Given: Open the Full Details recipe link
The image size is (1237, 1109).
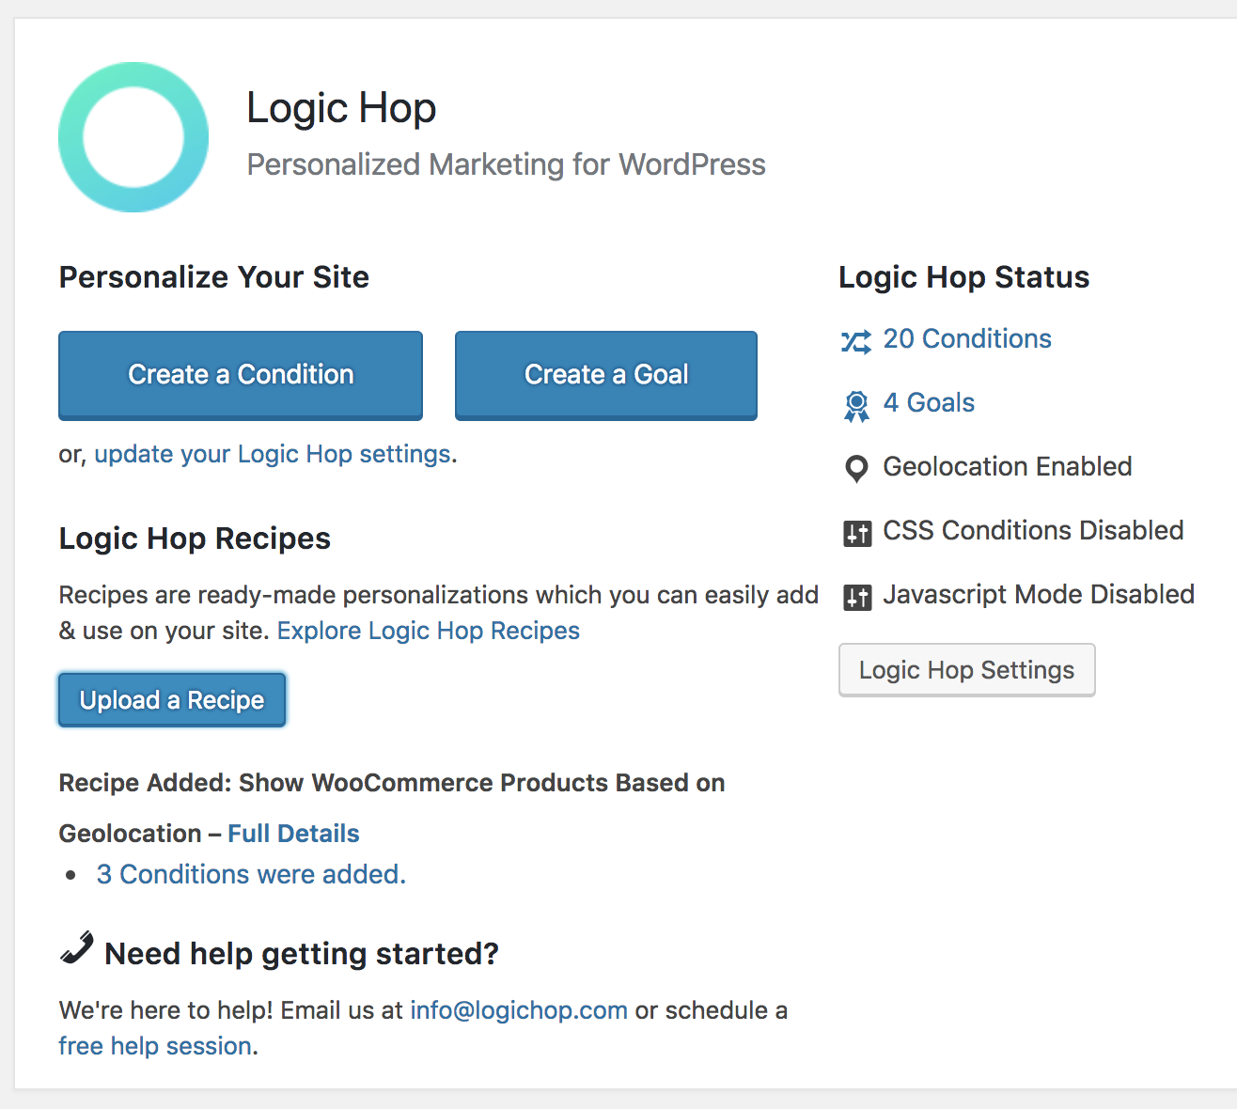Looking at the screenshot, I should tap(293, 834).
